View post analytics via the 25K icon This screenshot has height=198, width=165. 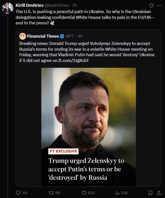(117, 193)
